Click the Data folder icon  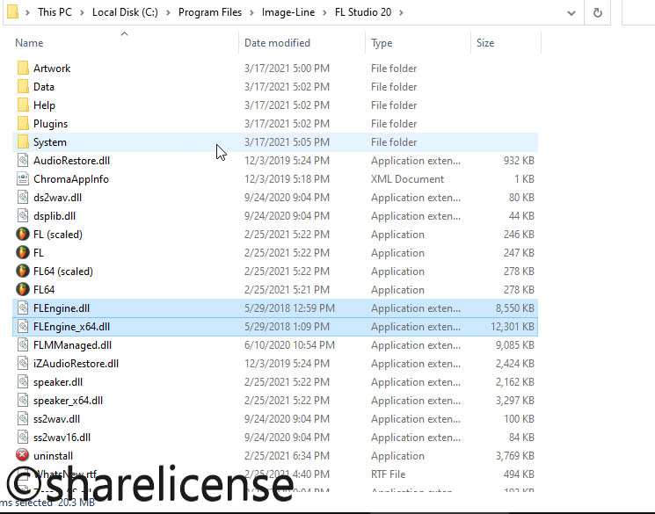coord(23,86)
